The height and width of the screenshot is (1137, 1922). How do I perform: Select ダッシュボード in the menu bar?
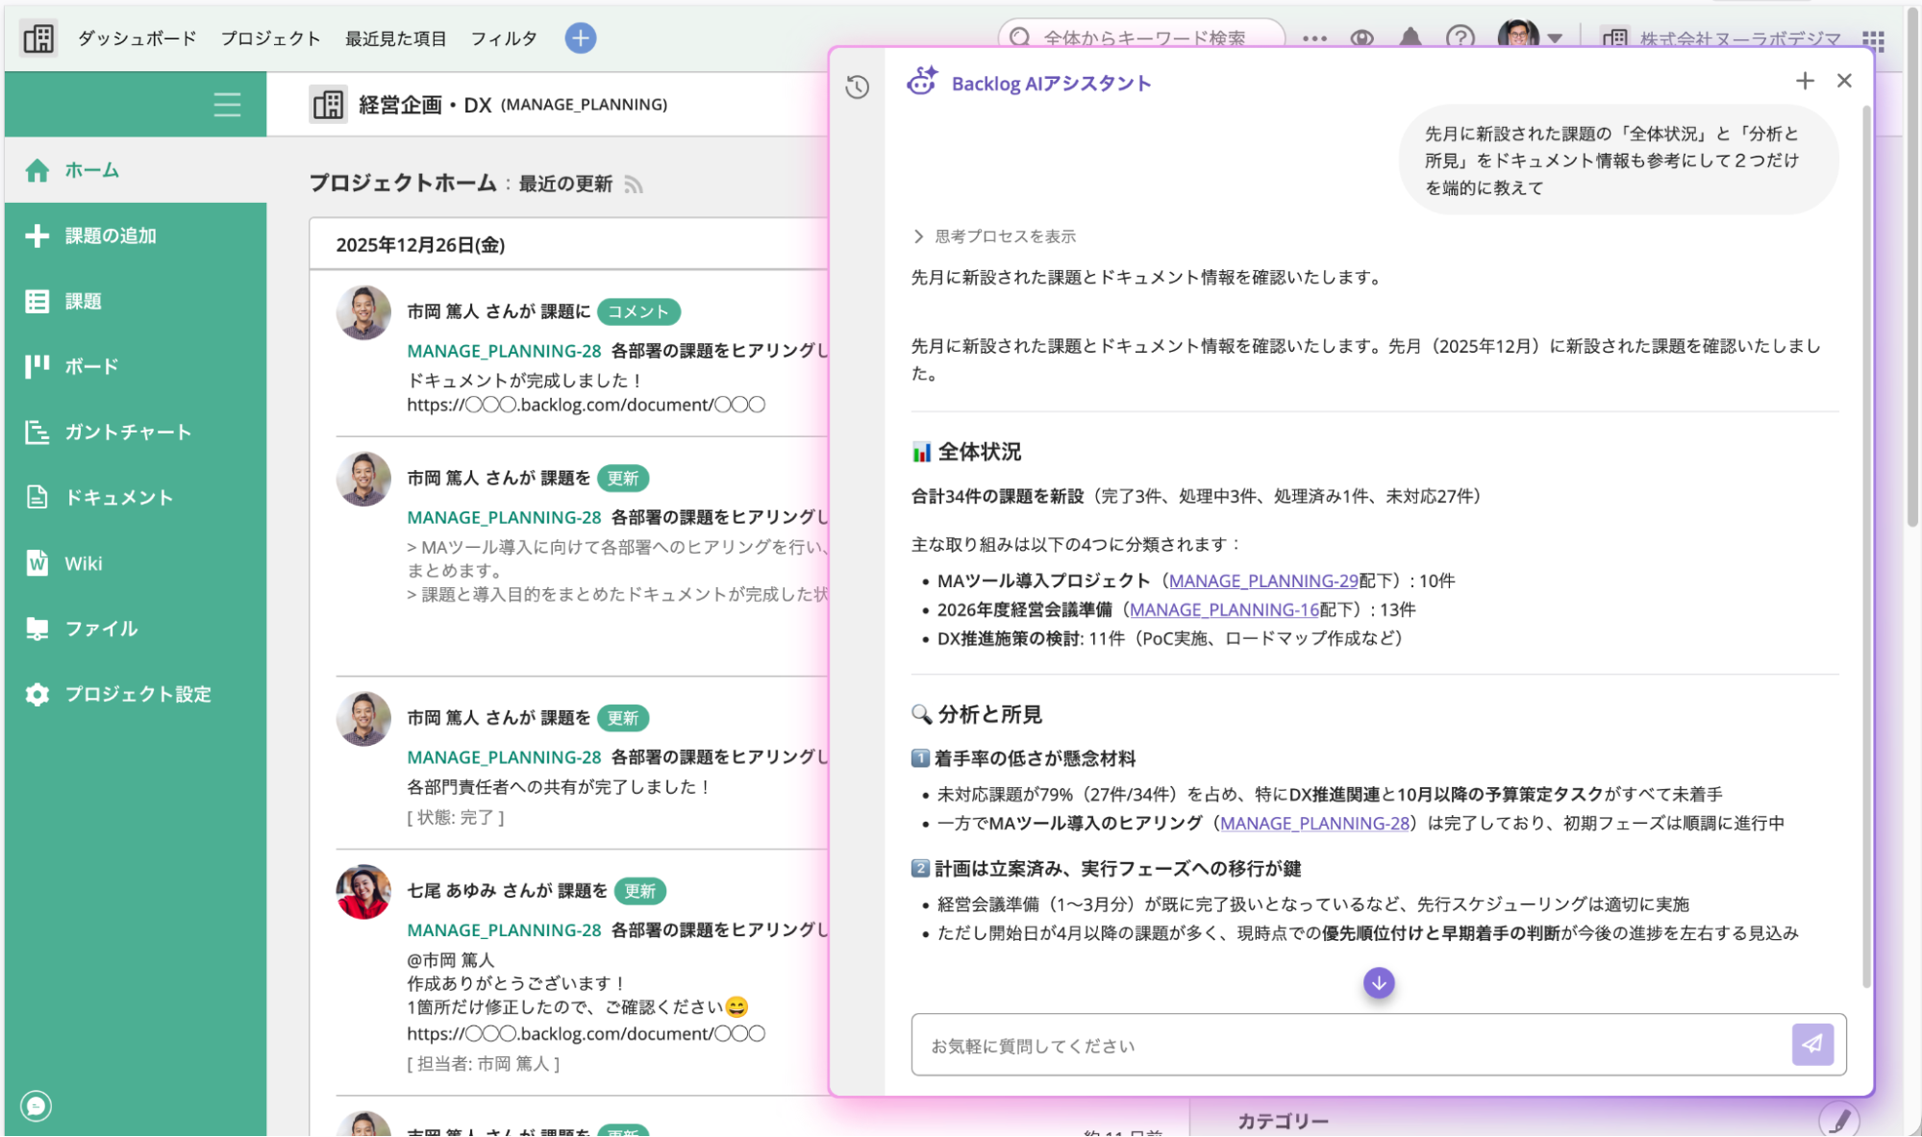point(136,37)
